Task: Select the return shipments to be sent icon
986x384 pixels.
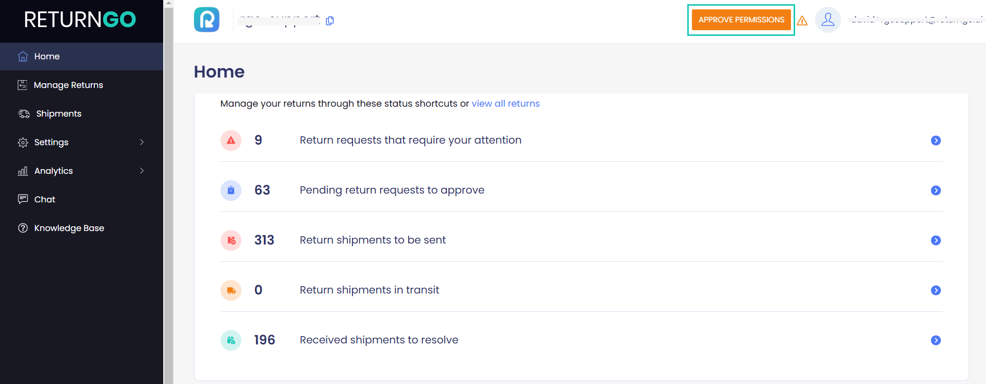Action: (230, 240)
